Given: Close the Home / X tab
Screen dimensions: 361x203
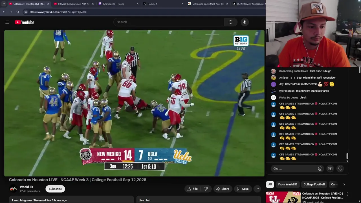Looking at the screenshot, I should (x=182, y=4).
